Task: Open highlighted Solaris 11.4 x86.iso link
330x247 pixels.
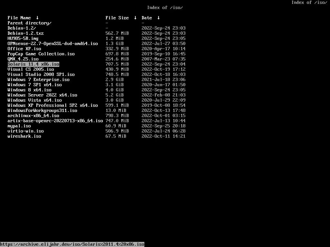Action: click(34, 64)
